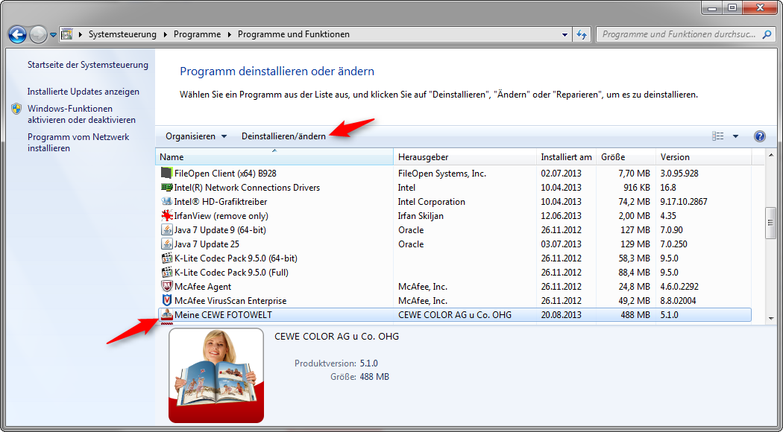Click Programme in the breadcrumb path
This screenshot has height=432, width=783.
click(x=197, y=34)
